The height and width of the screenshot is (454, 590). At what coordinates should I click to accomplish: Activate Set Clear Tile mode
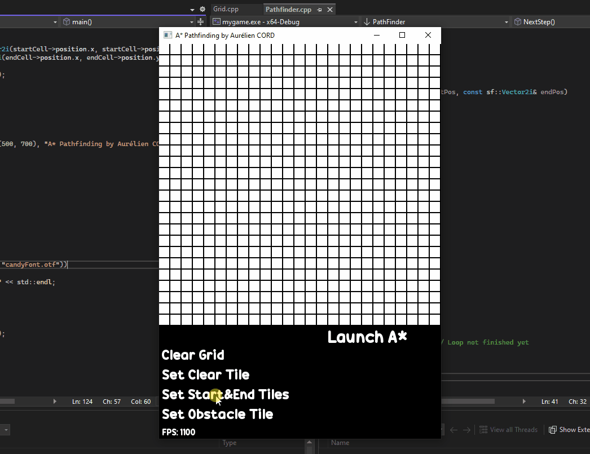click(205, 375)
